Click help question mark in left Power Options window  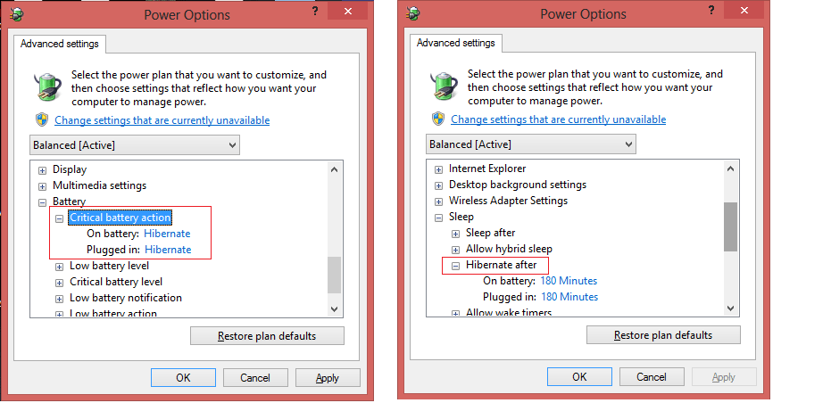[315, 10]
